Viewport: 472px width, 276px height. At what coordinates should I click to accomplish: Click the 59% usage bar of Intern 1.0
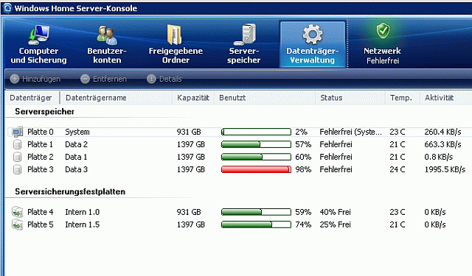pyautogui.click(x=256, y=212)
